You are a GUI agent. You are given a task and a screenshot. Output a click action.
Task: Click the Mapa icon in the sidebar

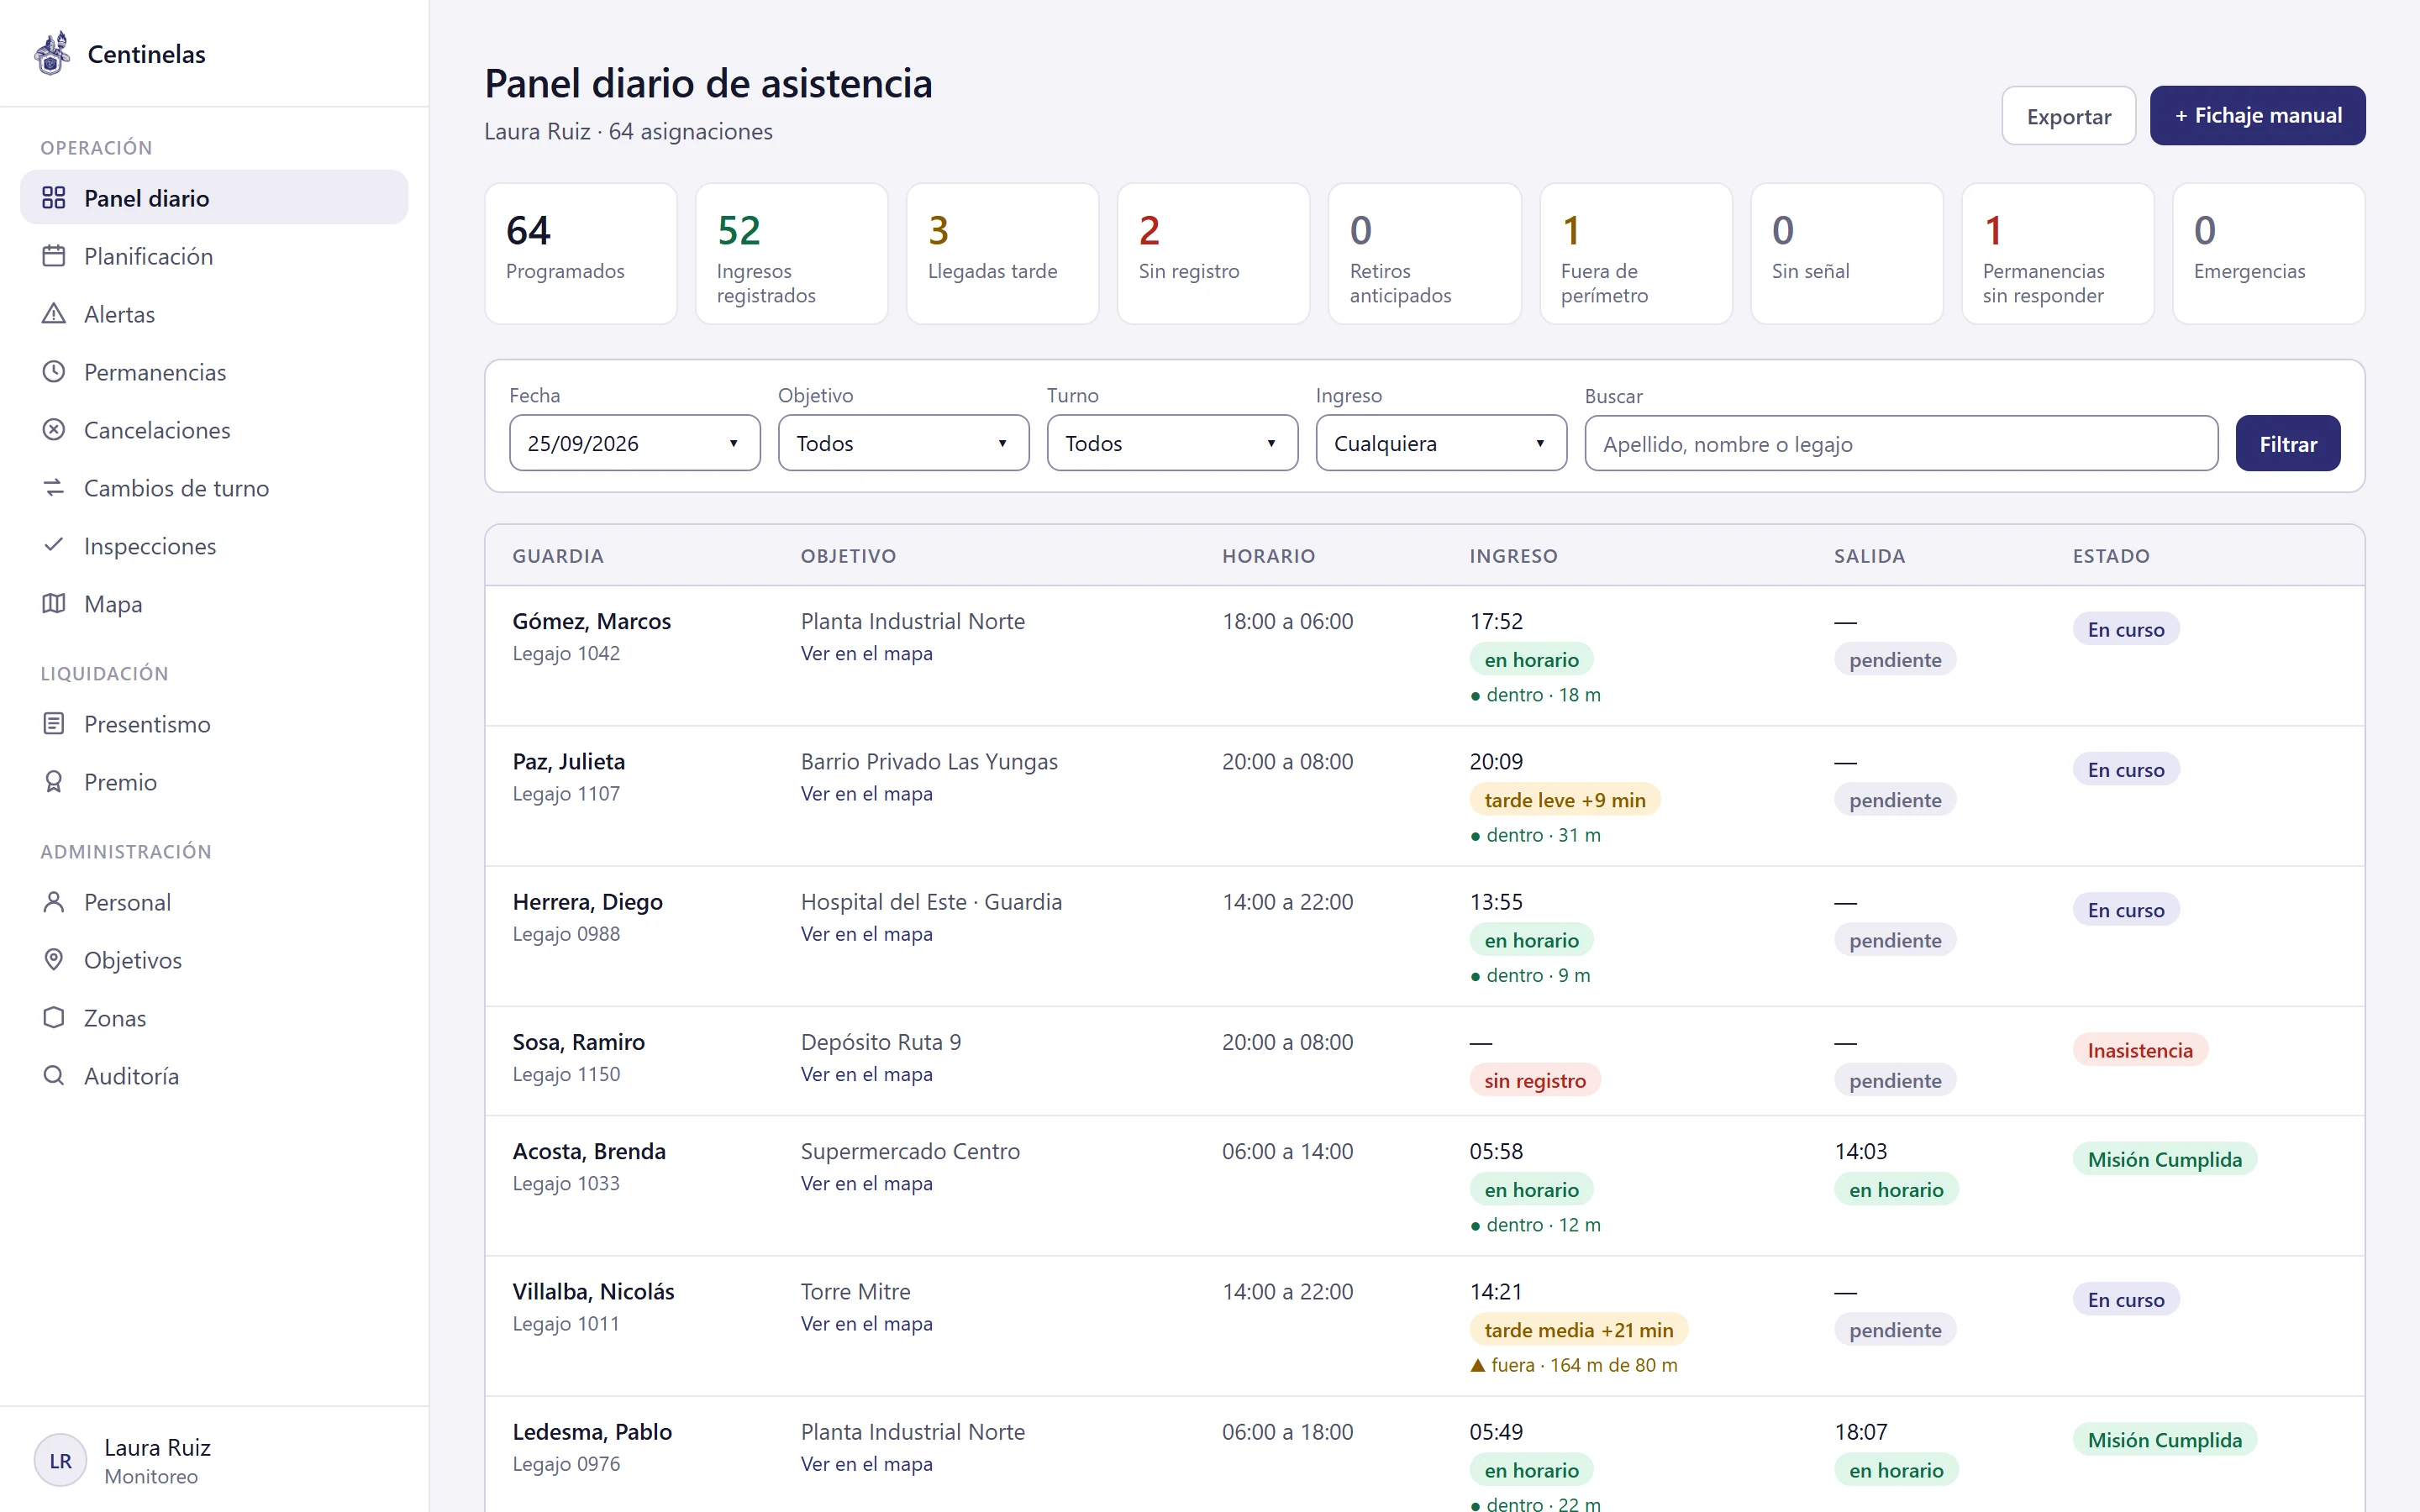click(x=54, y=604)
